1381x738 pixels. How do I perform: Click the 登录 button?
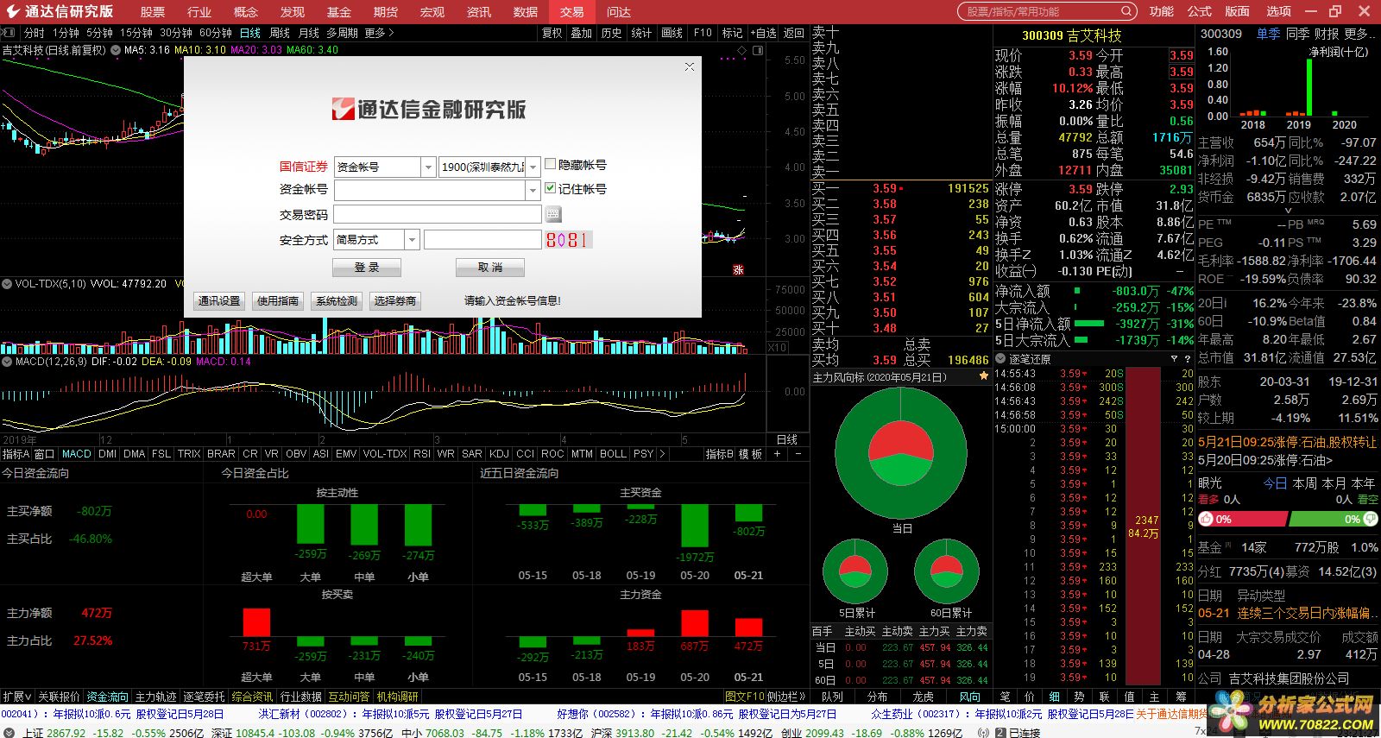click(367, 268)
